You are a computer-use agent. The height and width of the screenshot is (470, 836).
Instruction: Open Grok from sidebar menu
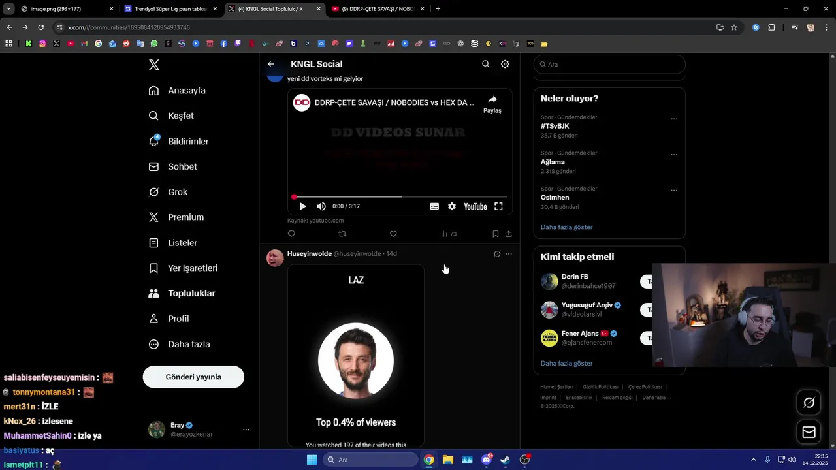(168, 192)
